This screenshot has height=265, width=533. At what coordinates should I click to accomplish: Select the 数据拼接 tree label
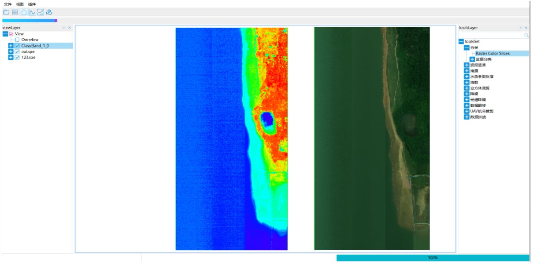(477, 117)
